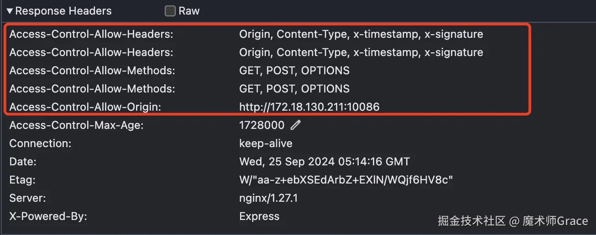Select the Date header name
Screen dimensions: 596x235
point(23,162)
